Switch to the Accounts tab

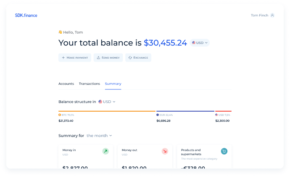(66, 84)
